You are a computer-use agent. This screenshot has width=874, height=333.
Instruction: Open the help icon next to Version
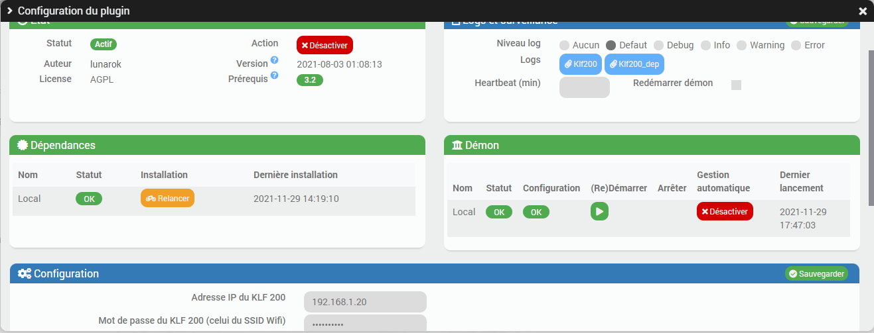[274, 61]
